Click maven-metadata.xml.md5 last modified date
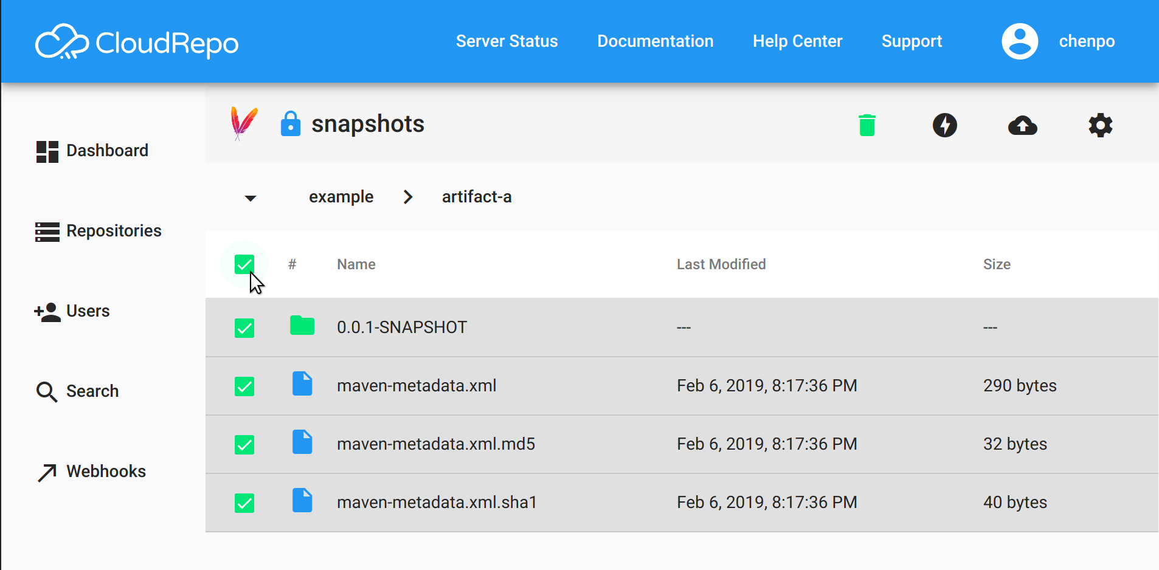1159x570 pixels. click(x=767, y=444)
